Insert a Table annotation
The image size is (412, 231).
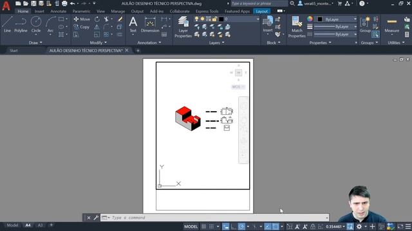tap(164, 34)
